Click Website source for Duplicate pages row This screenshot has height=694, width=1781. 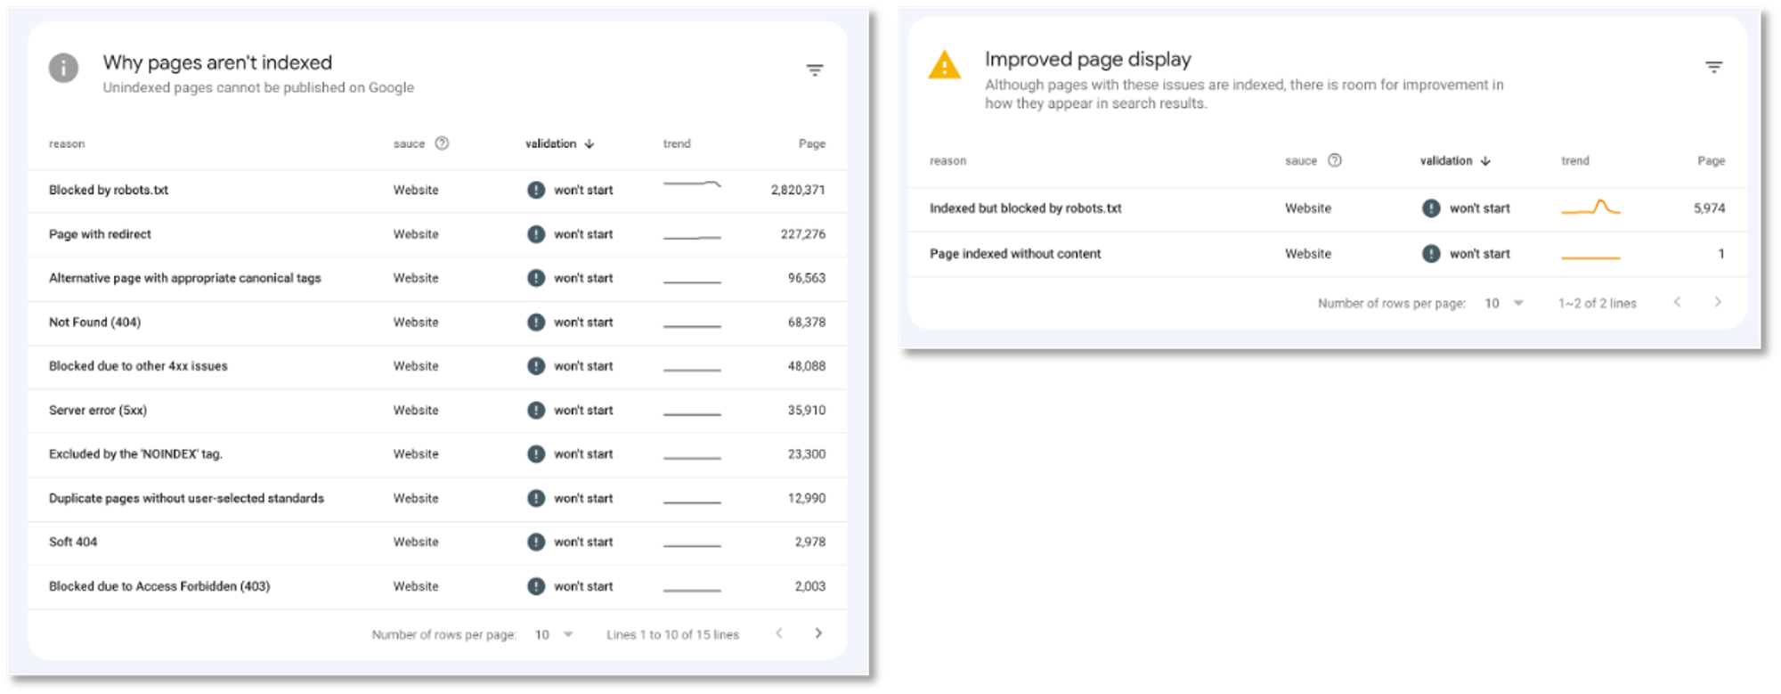[x=416, y=499]
